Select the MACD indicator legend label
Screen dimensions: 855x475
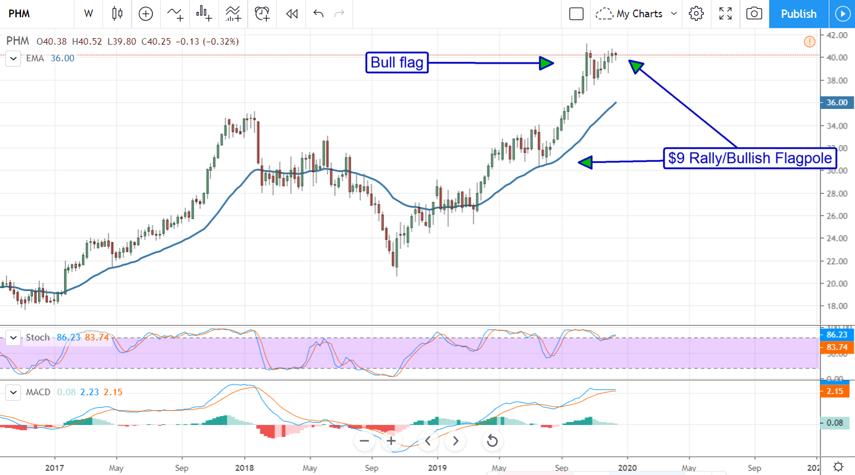[x=38, y=392]
